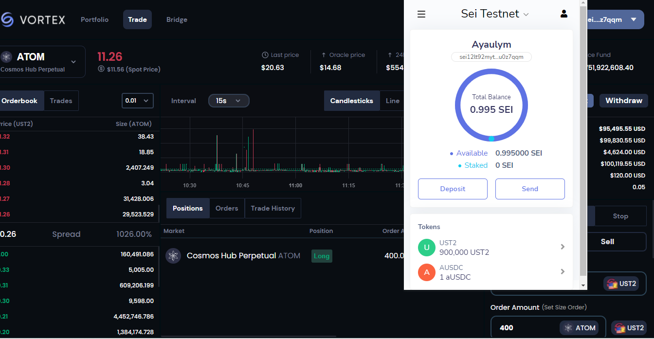Click the 1026.00% spread value
The image size is (654, 339).
134,234
